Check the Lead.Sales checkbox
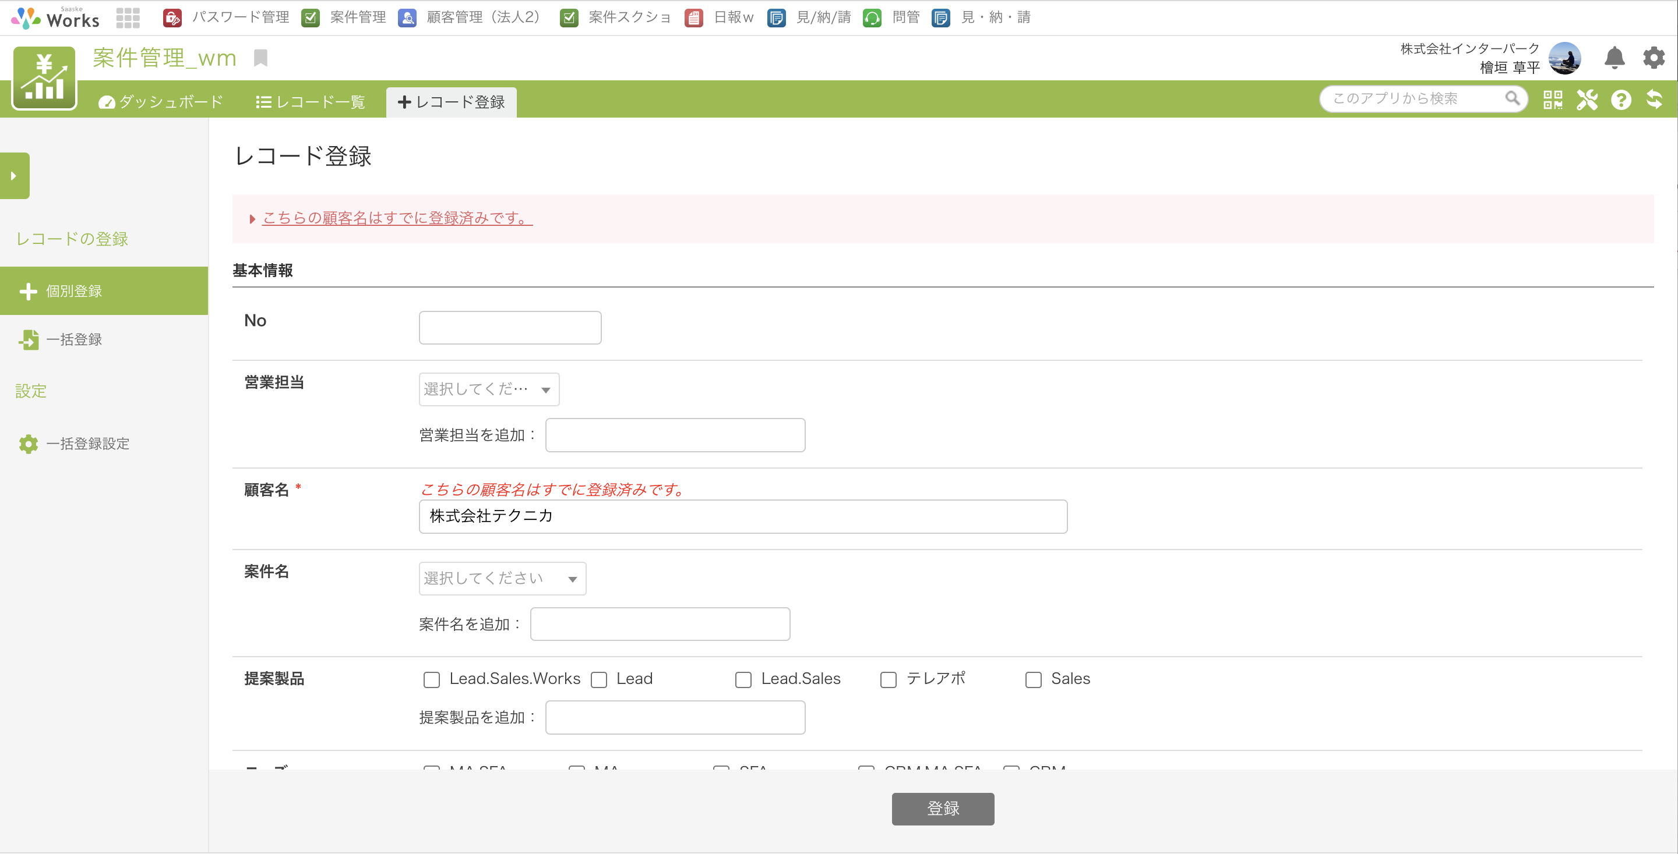Screen dimensions: 1678x854 point(743,679)
